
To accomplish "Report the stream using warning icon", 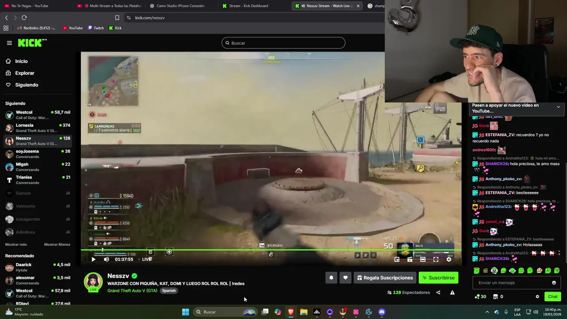I will tap(452, 292).
